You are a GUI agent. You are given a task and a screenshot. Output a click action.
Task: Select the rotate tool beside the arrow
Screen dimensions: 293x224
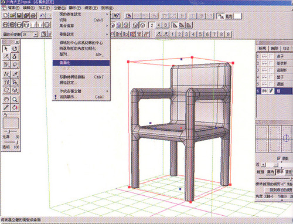tap(15, 49)
